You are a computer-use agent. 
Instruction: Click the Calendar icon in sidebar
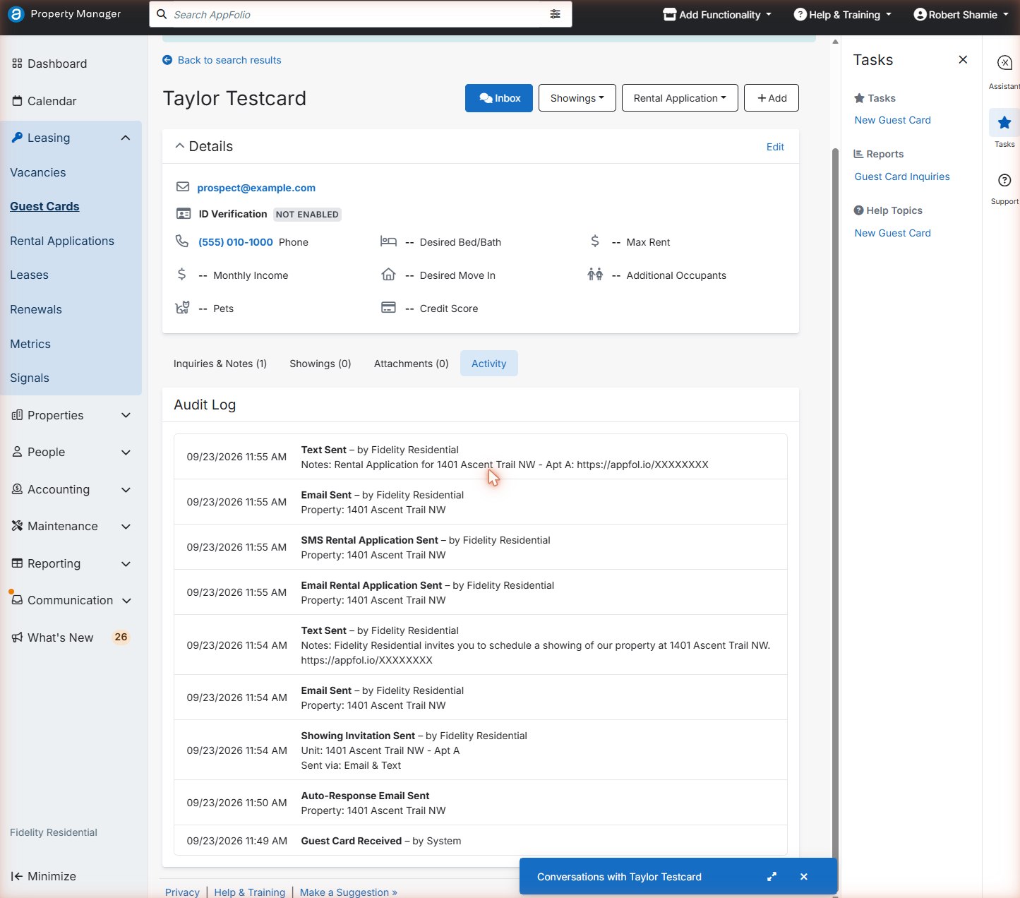pos(17,101)
